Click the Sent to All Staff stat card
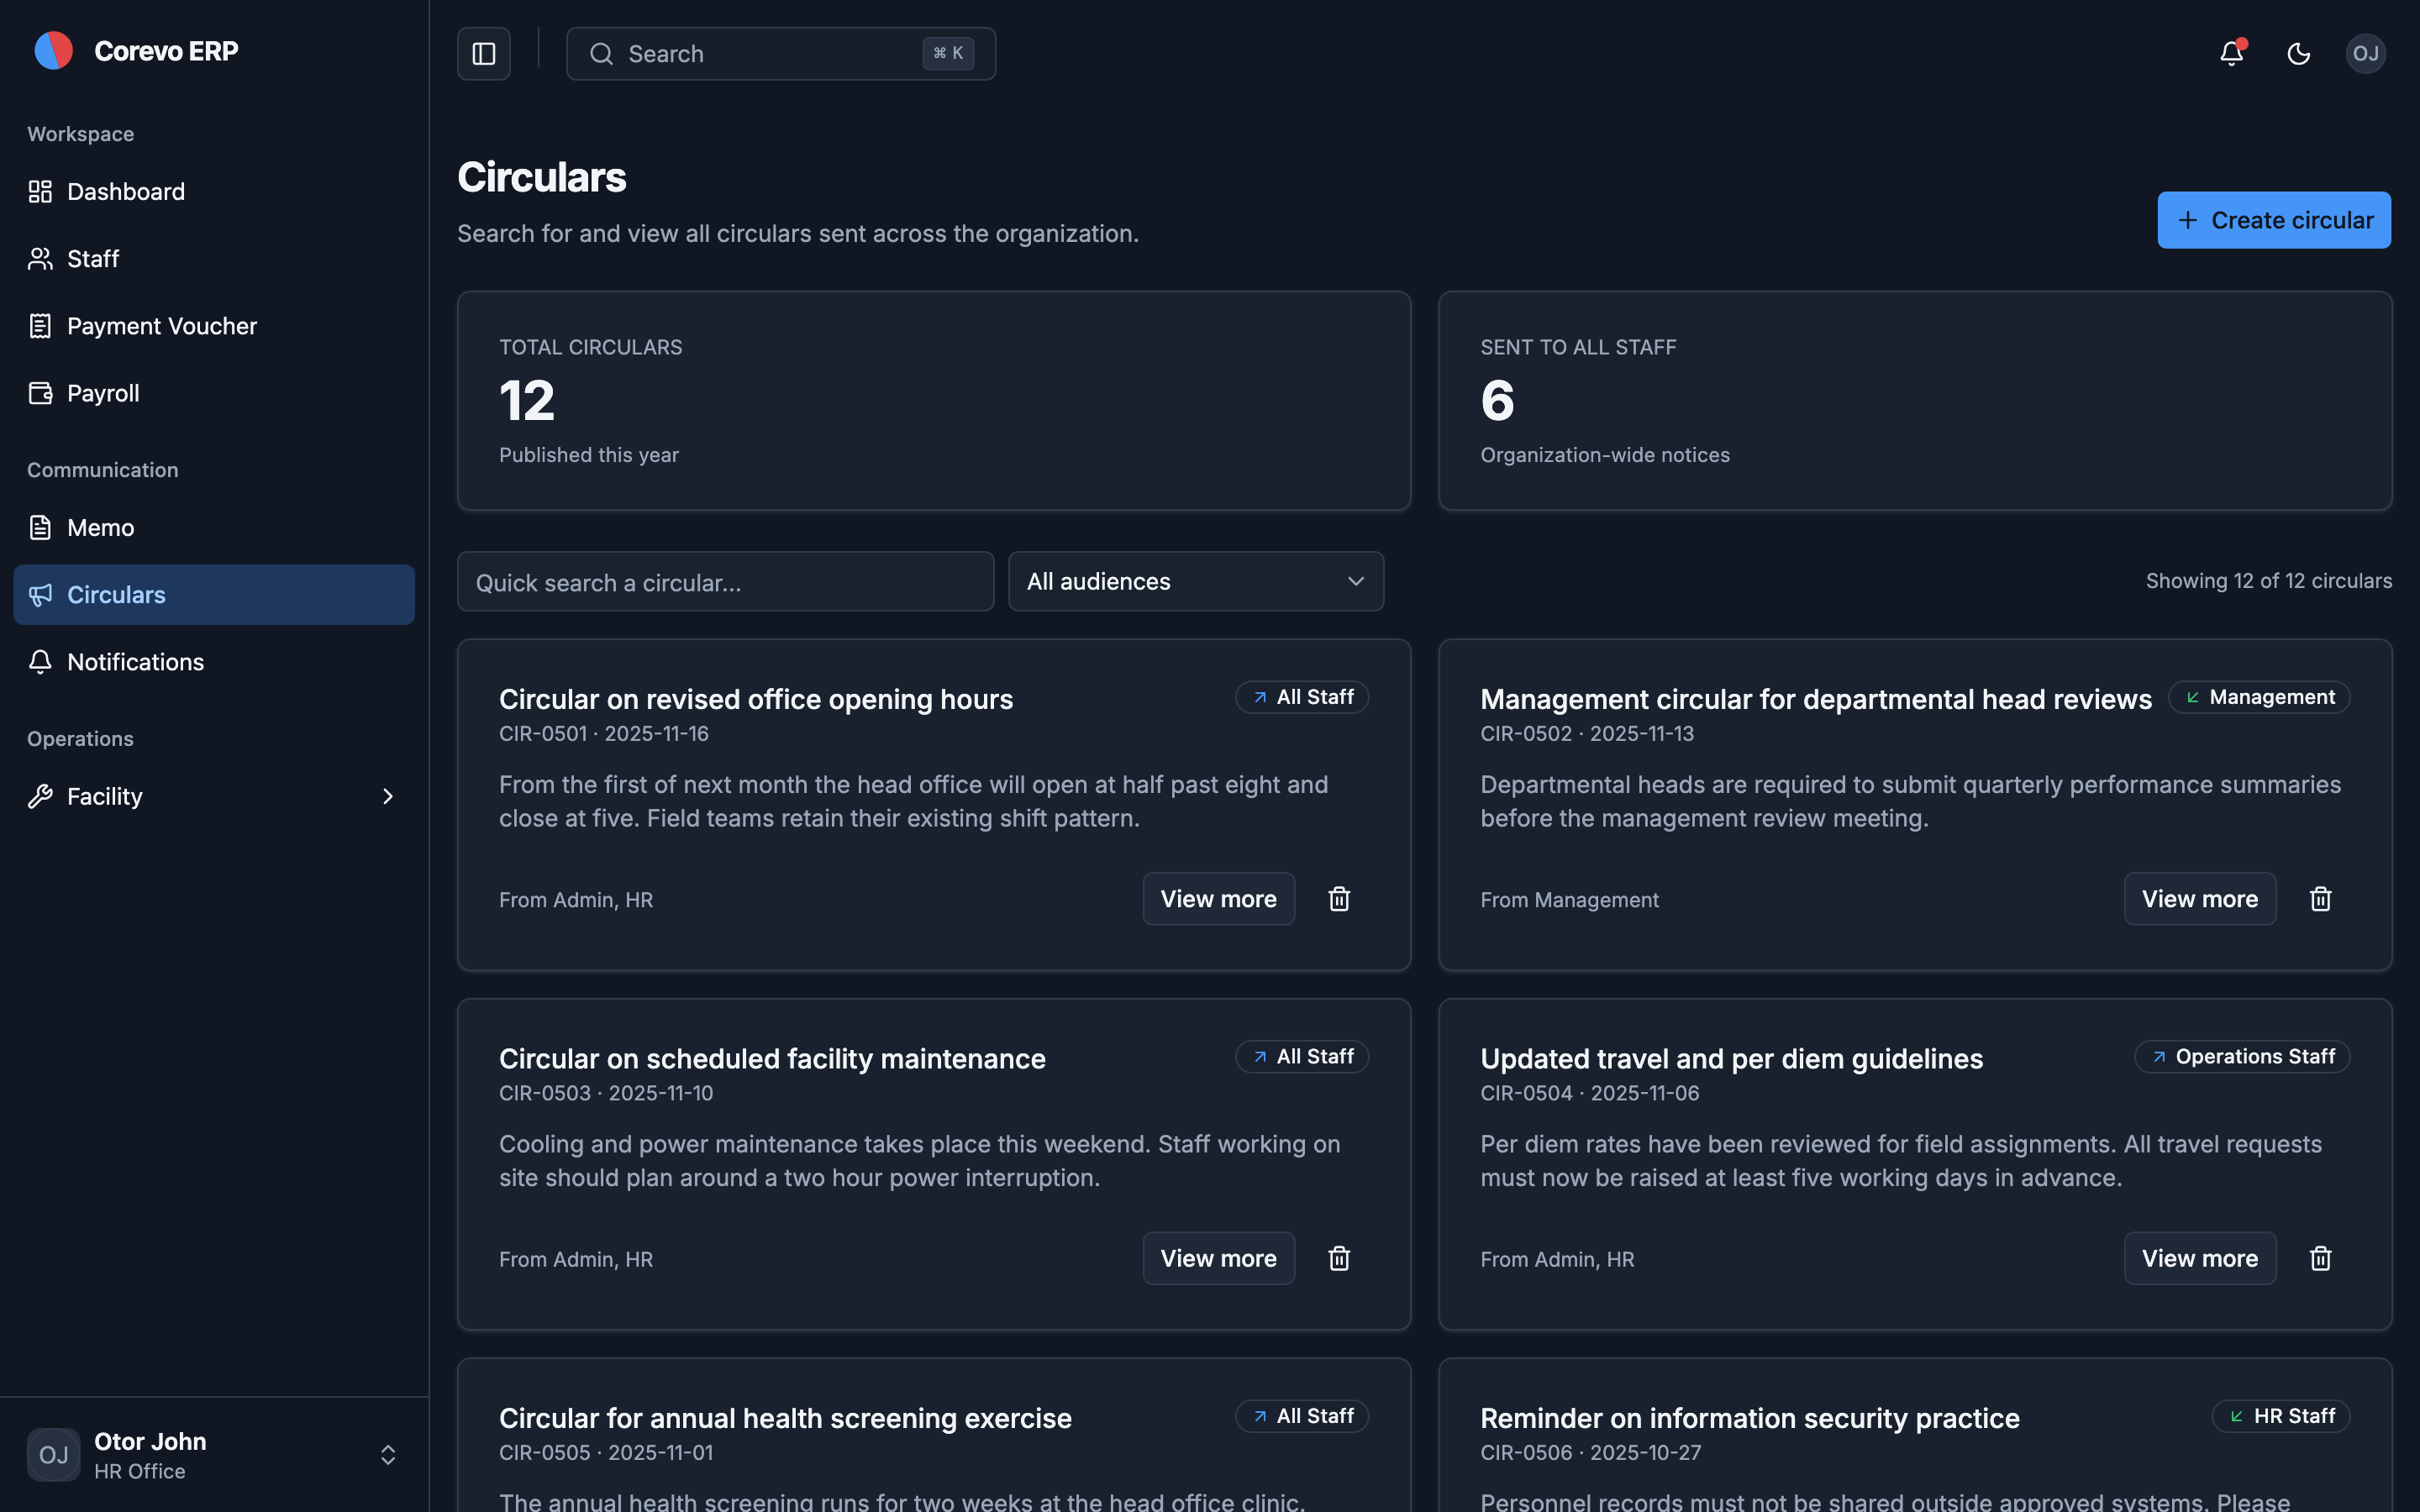 pos(1915,401)
